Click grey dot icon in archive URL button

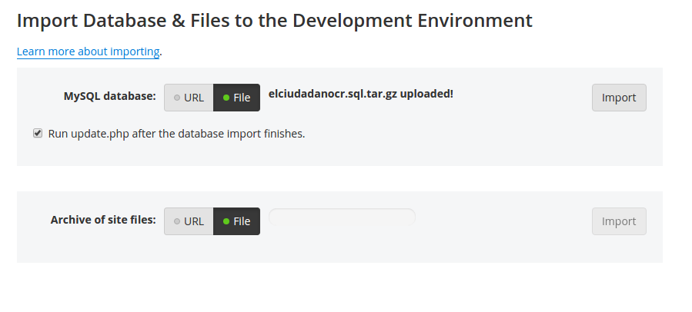coord(177,221)
